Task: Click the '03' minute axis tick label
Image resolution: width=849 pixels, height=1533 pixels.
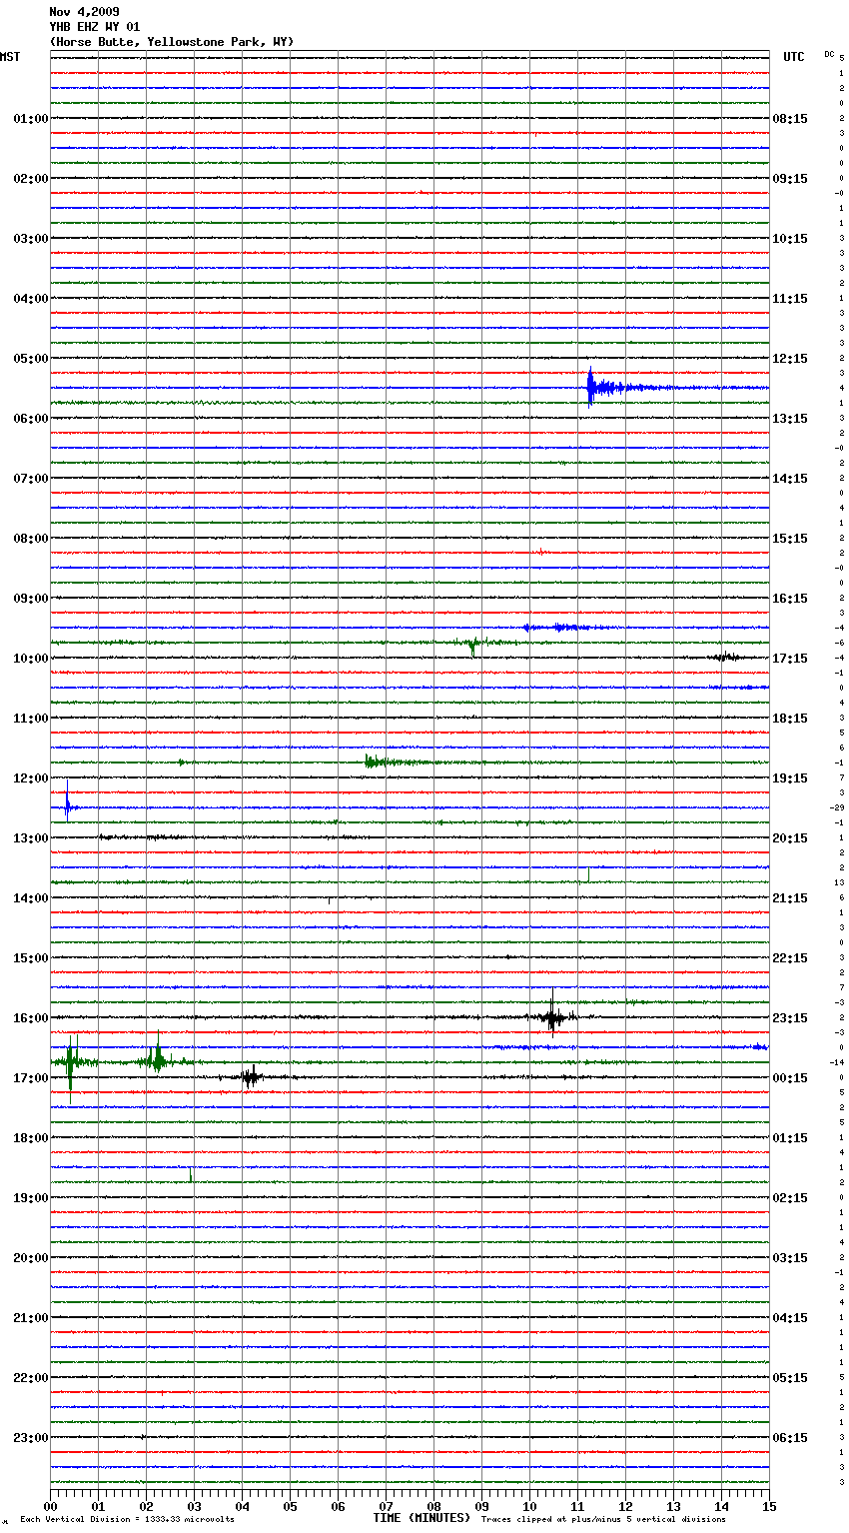Action: tap(195, 1506)
